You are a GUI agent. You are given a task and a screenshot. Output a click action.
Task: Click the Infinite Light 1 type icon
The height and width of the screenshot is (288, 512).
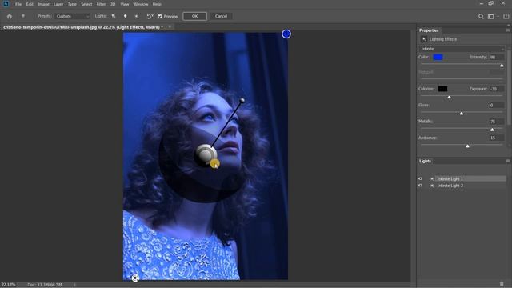click(432, 179)
